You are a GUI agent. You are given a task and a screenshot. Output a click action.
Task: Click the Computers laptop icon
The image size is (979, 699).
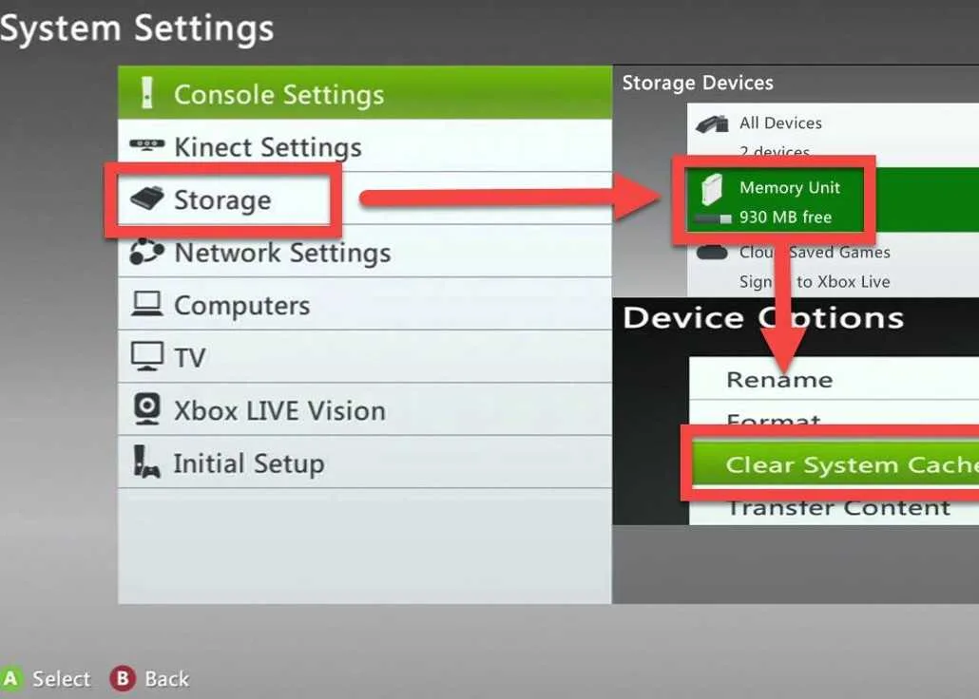pos(147,304)
